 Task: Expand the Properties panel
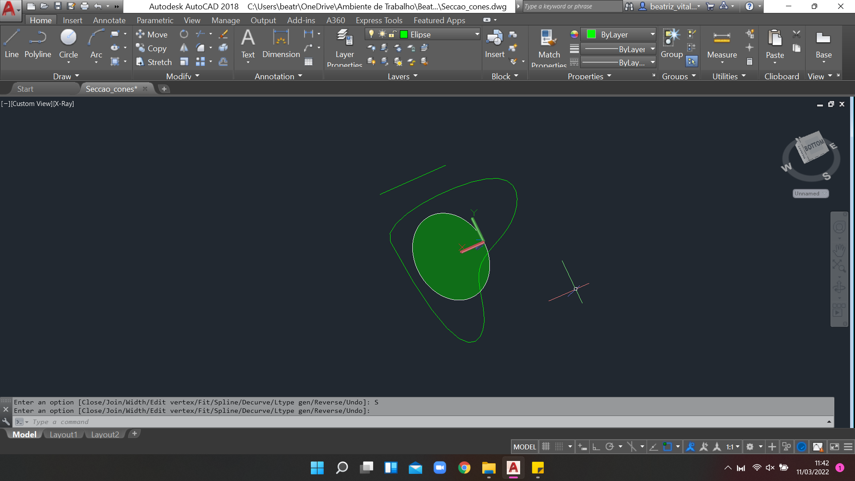[589, 76]
